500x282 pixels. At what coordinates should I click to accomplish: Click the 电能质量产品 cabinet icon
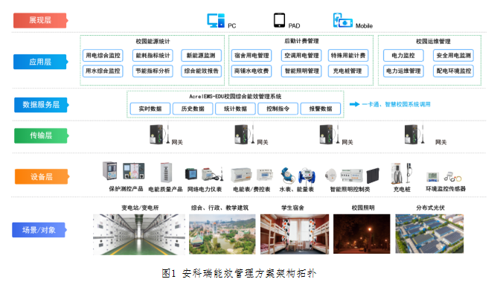click(166, 173)
